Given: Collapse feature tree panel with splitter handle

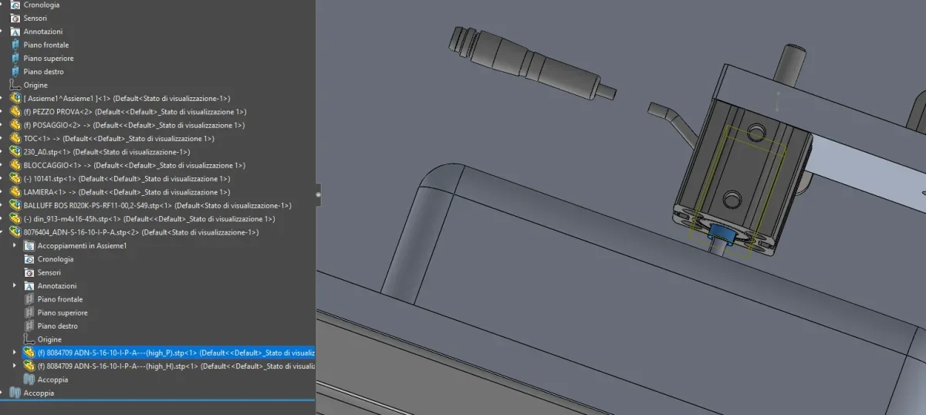Looking at the screenshot, I should (318, 194).
